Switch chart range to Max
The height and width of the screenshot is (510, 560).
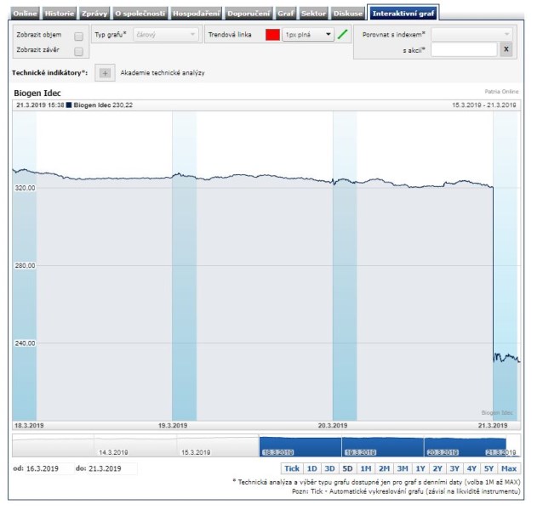click(509, 468)
